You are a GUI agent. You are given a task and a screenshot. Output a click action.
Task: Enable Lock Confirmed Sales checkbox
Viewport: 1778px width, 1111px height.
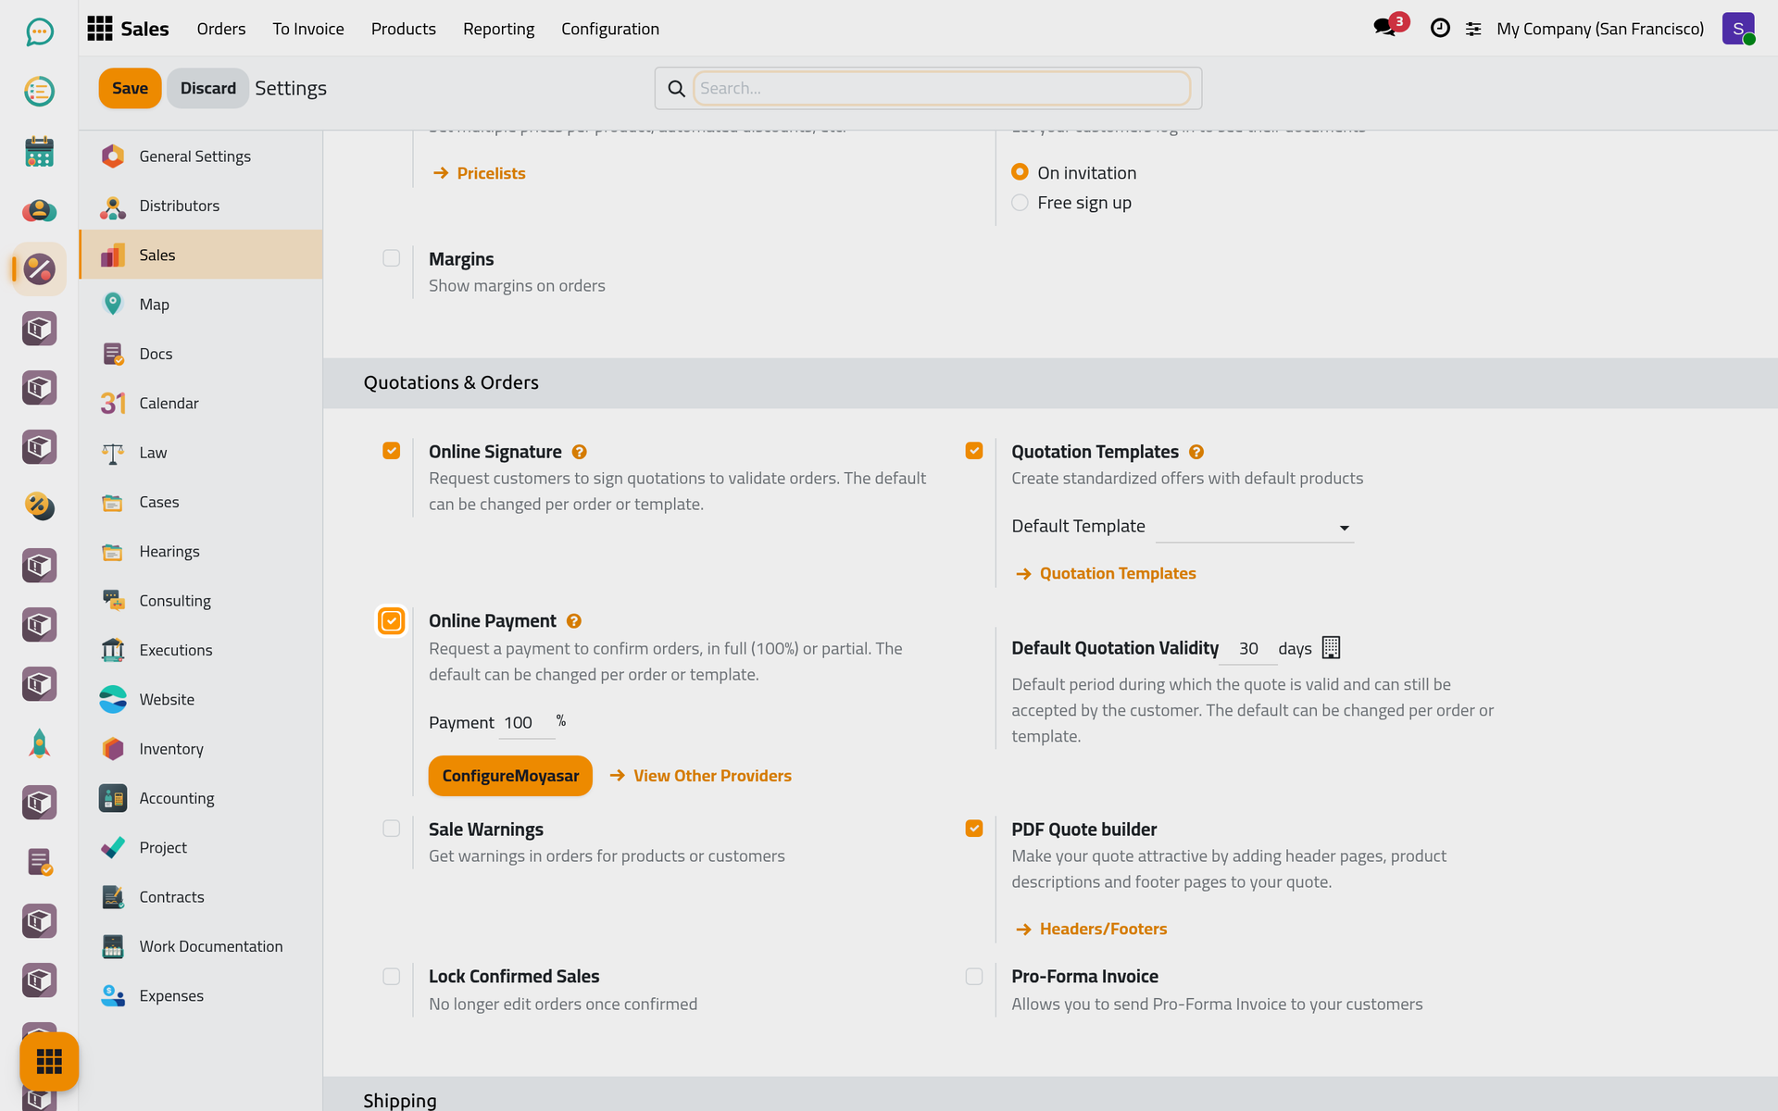coord(392,977)
